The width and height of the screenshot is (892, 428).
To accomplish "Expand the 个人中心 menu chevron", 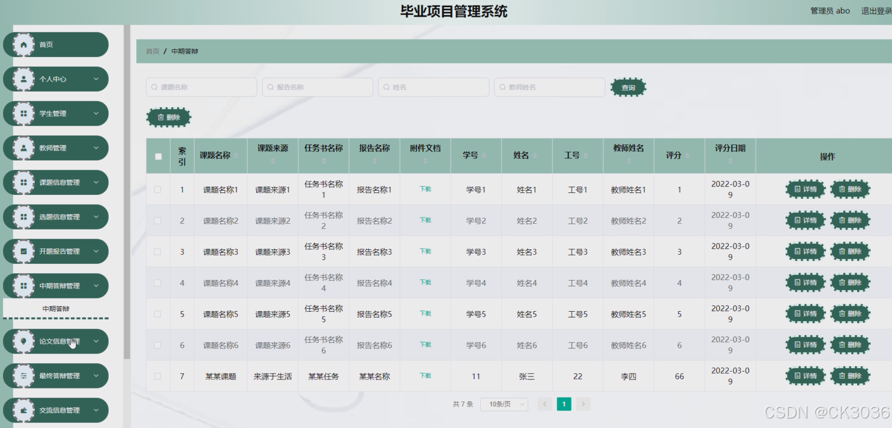I will coord(96,79).
